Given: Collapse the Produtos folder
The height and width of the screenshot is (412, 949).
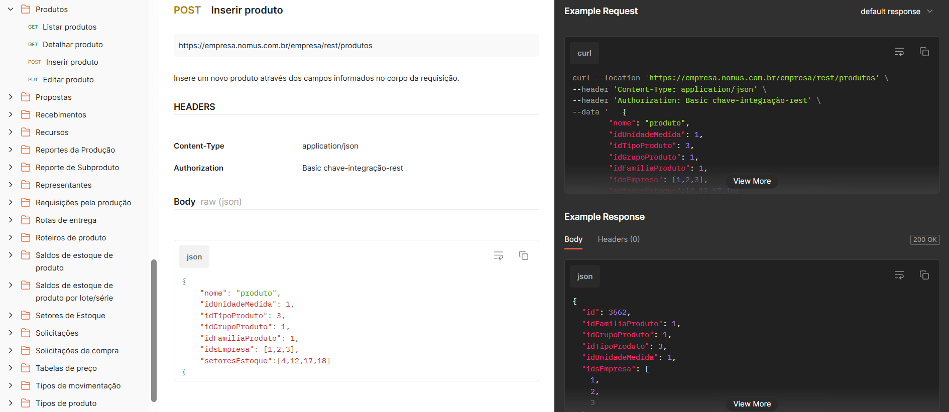Looking at the screenshot, I should click(x=11, y=9).
